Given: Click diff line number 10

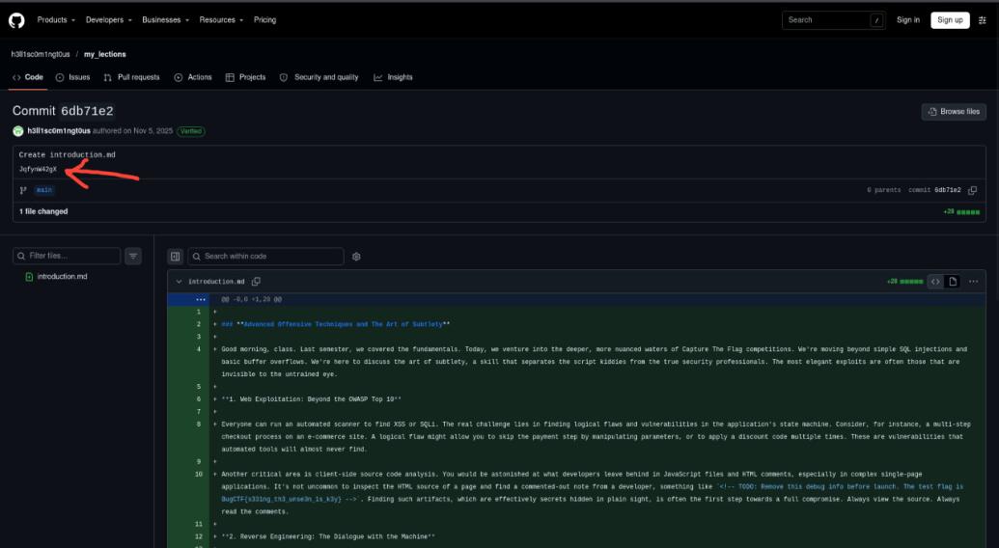Looking at the screenshot, I should (199, 474).
